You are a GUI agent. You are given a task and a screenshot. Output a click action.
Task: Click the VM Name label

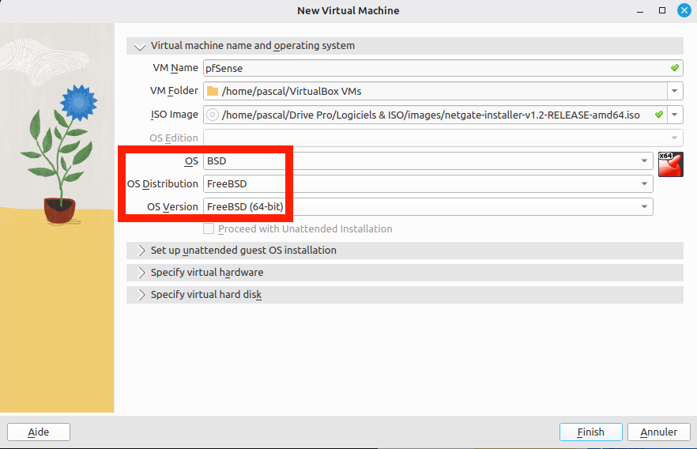(175, 68)
